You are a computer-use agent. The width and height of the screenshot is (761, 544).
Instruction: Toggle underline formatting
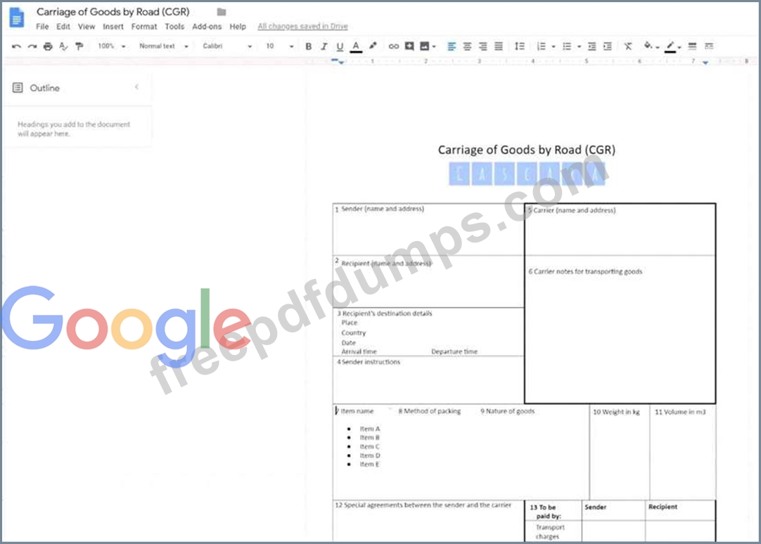(x=340, y=46)
